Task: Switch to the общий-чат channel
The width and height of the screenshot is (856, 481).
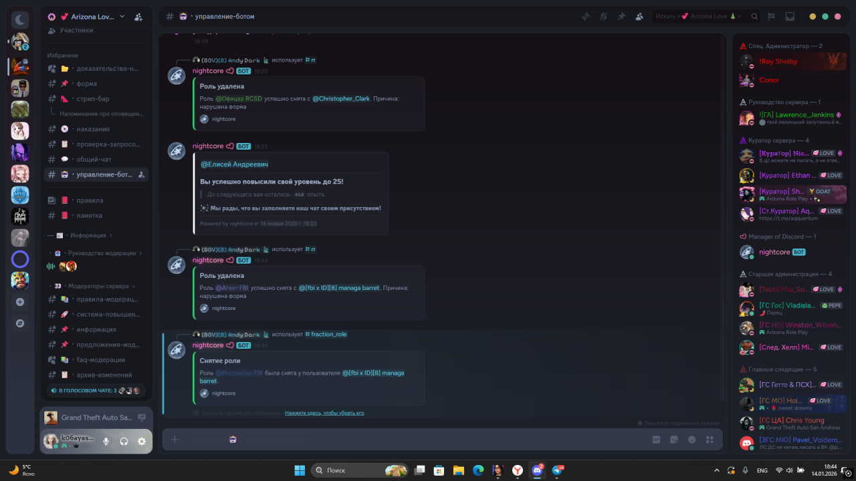Action: tap(94, 160)
